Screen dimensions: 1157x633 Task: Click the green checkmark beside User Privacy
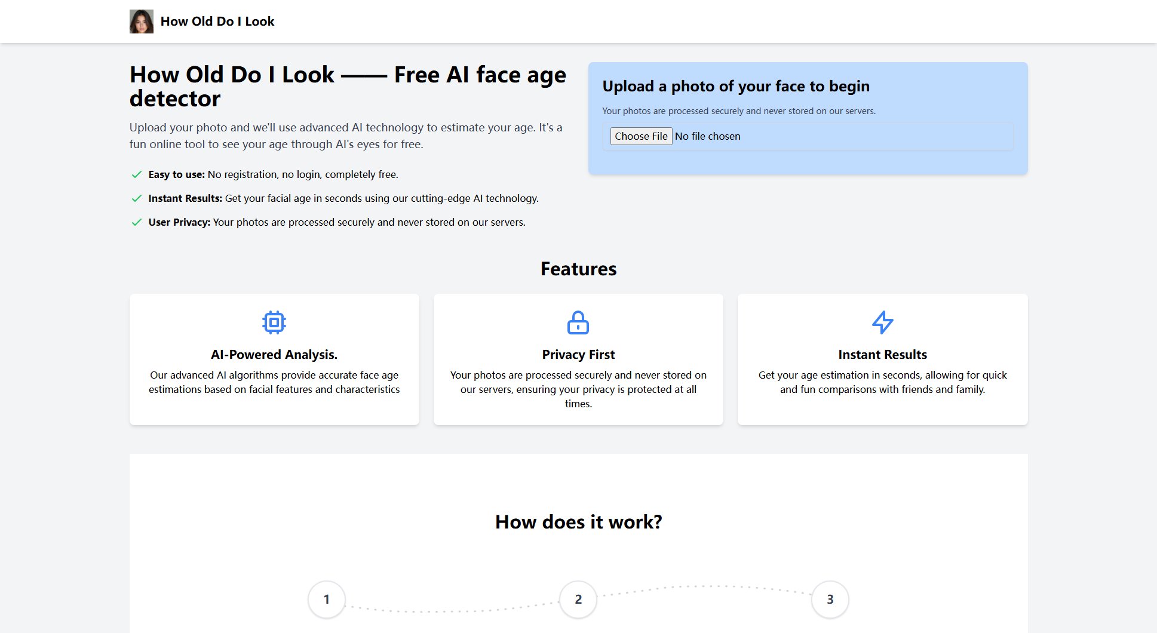click(x=137, y=222)
